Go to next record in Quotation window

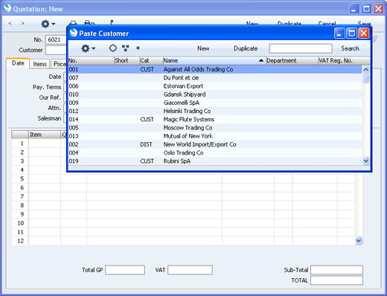click(x=23, y=23)
